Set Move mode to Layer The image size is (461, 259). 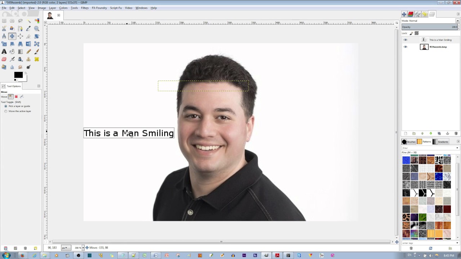(x=11, y=96)
